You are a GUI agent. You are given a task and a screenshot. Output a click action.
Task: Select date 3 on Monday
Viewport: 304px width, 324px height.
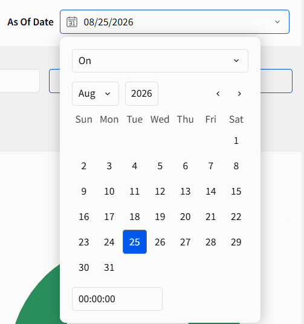(109, 166)
